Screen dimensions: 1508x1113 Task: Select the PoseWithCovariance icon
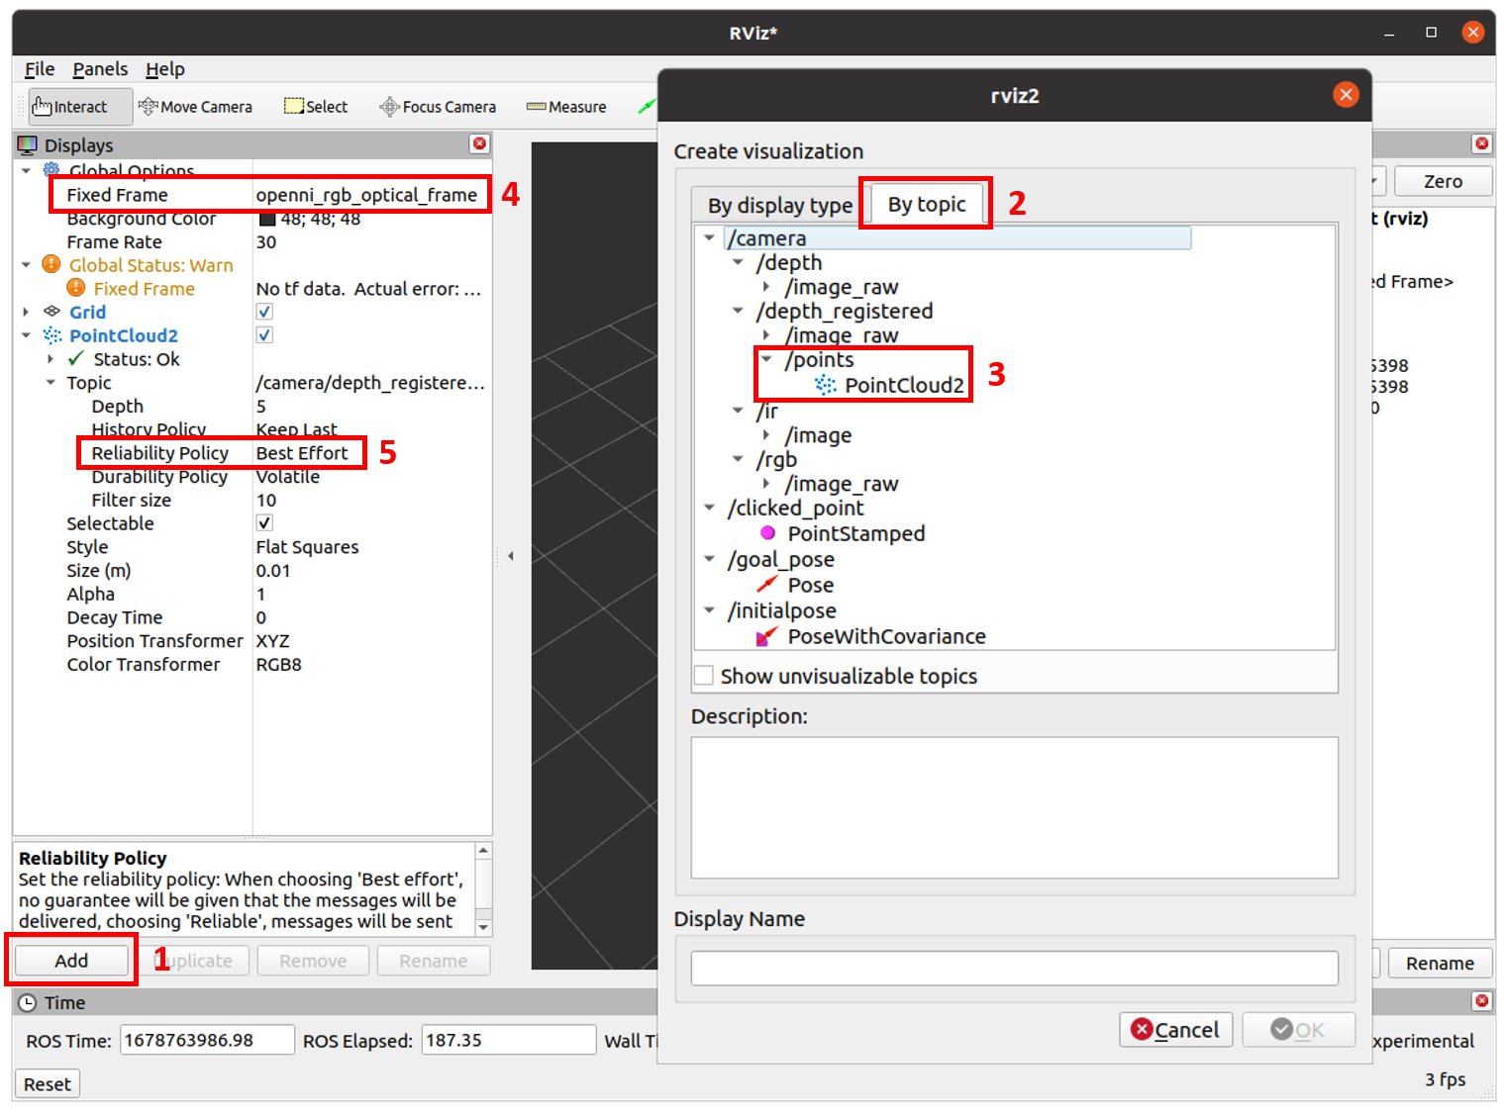766,636
